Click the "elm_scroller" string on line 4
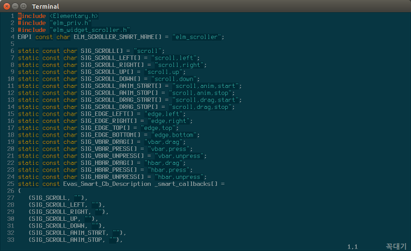The width and height of the screenshot is (411, 251). click(x=197, y=37)
